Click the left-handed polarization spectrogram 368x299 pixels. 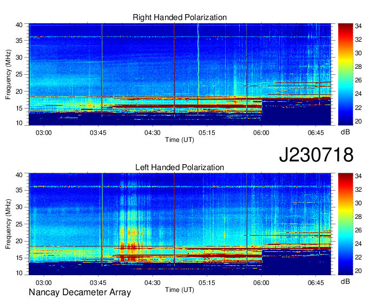(x=180, y=224)
